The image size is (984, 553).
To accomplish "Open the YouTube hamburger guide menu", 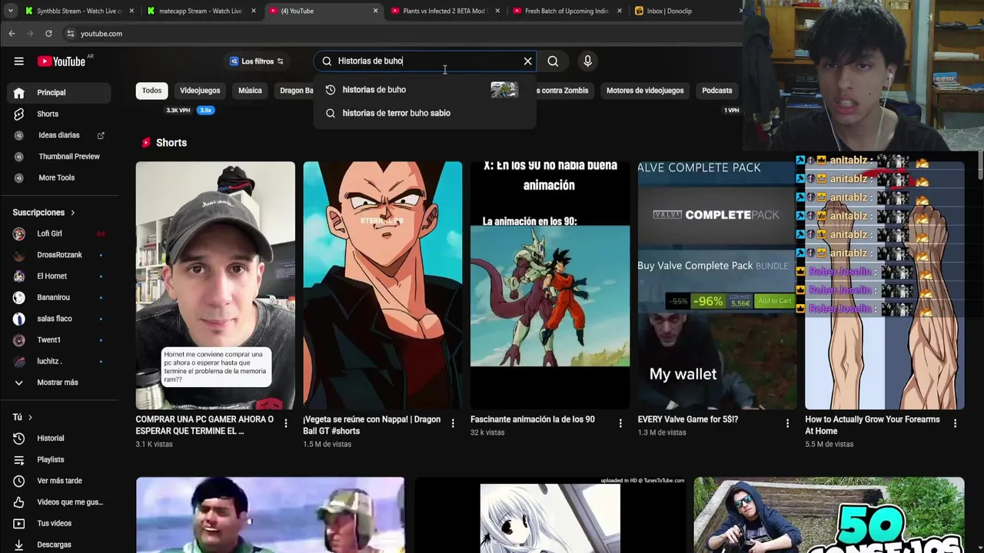I will (x=18, y=61).
